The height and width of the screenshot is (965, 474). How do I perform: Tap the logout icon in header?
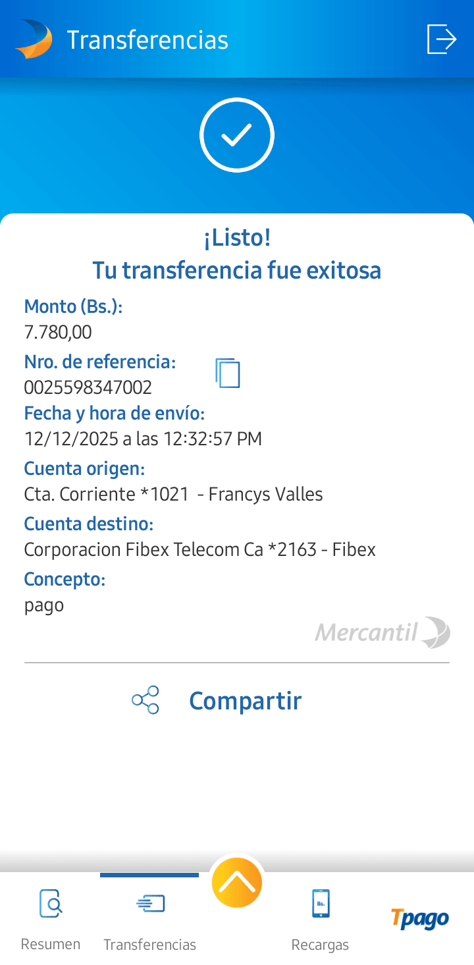point(441,40)
